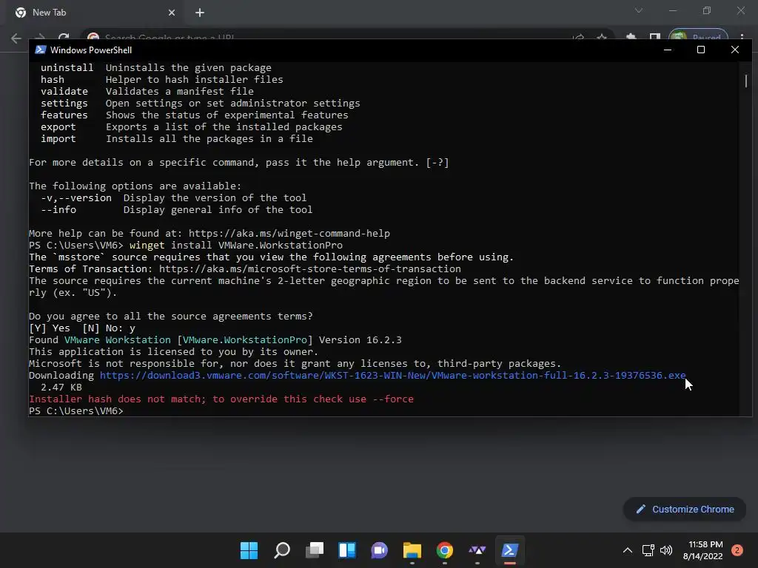Click Customize Chrome button
Screen dimensions: 758x568
[x=685, y=509]
